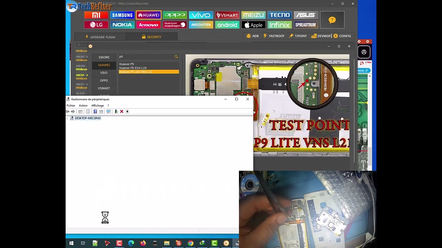Open Google Chrome from the taskbar
The height and width of the screenshot is (248, 442).
pos(190,243)
